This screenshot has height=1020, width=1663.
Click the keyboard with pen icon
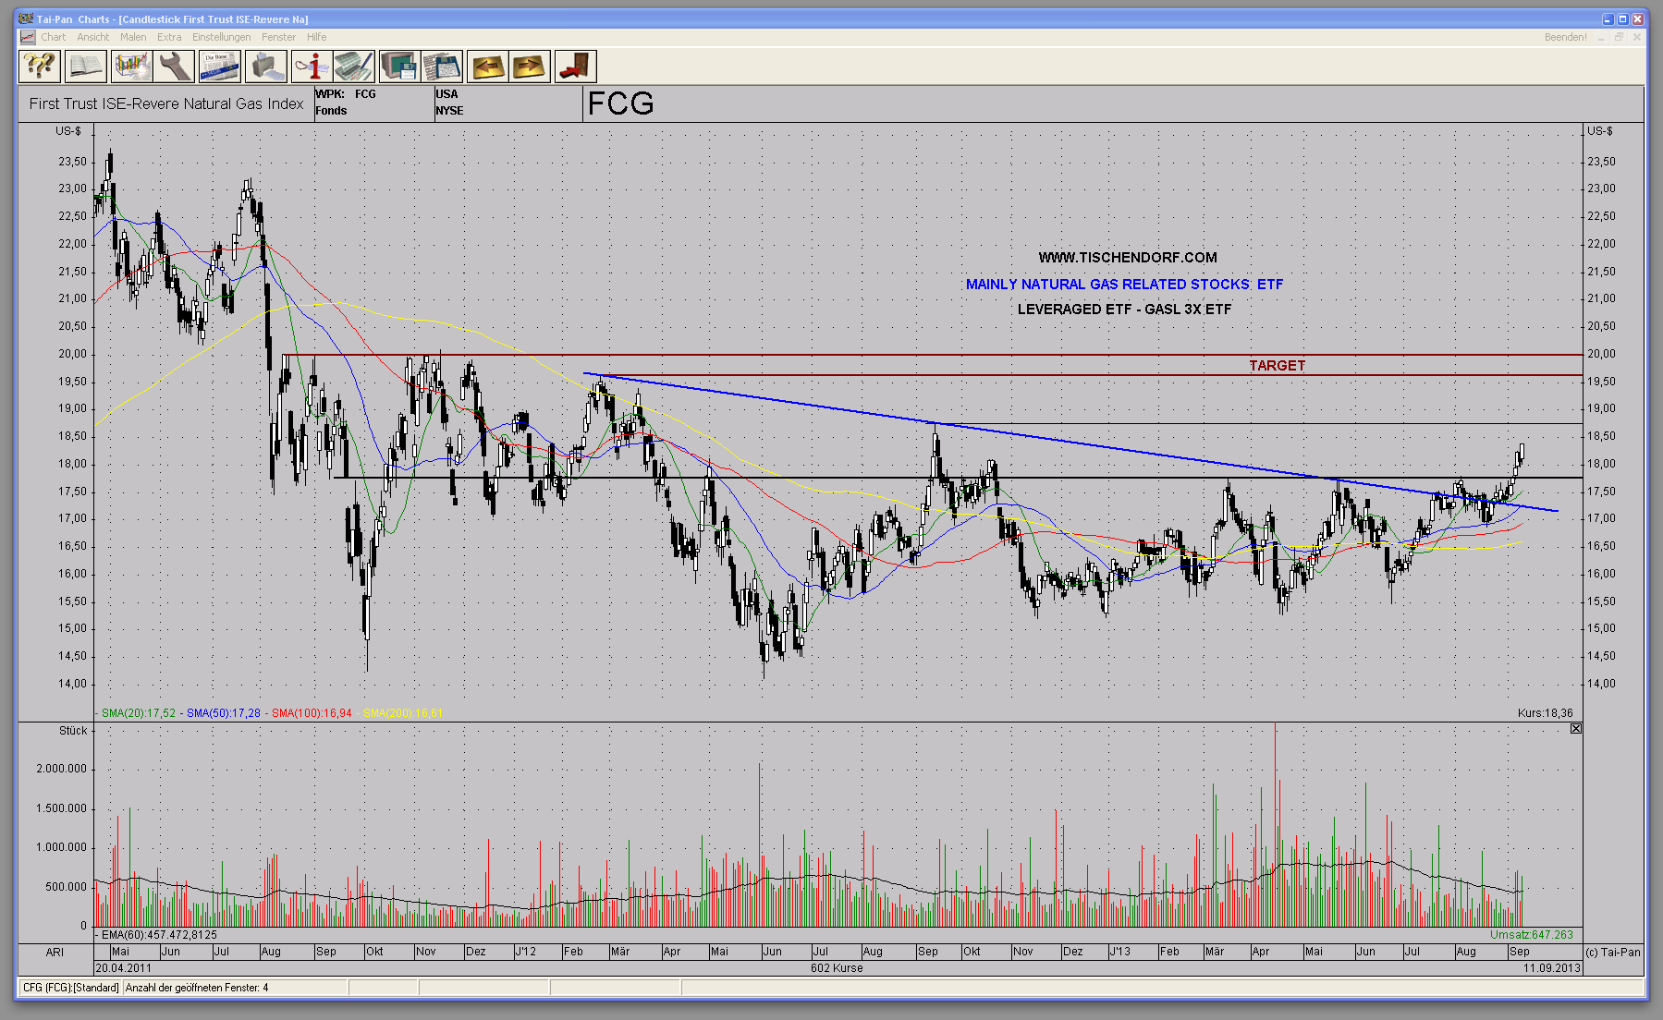click(x=354, y=67)
